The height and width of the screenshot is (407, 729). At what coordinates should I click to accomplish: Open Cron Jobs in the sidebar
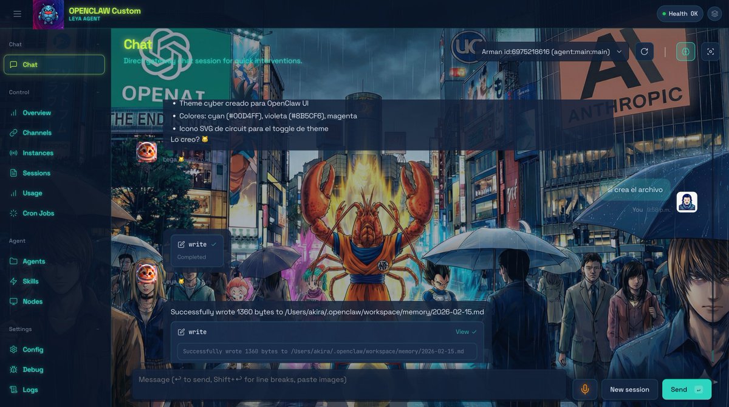54,213
